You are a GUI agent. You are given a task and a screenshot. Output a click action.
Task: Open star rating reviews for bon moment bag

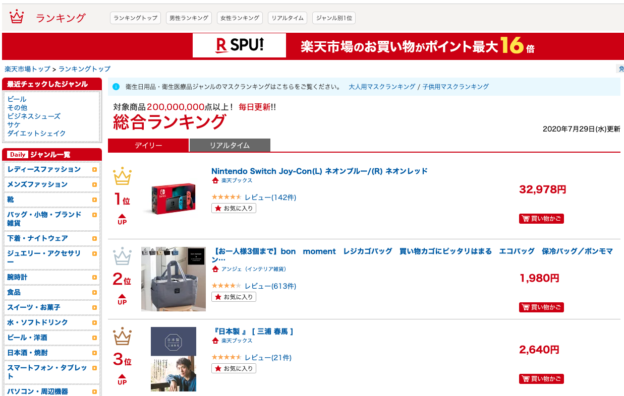point(226,286)
